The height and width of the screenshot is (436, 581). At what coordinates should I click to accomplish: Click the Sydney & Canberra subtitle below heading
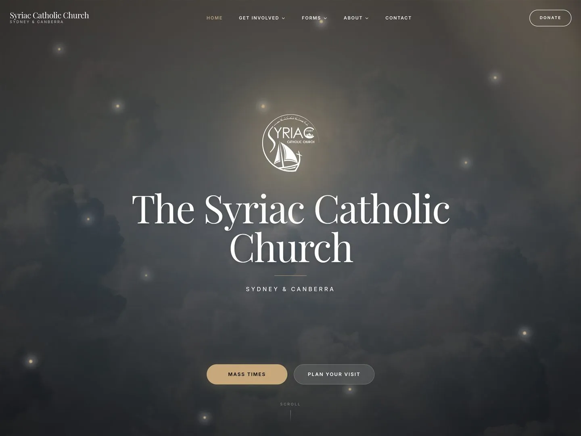[x=290, y=289]
